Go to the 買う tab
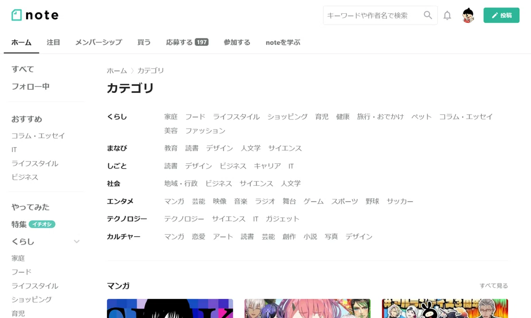The height and width of the screenshot is (318, 531). [144, 42]
